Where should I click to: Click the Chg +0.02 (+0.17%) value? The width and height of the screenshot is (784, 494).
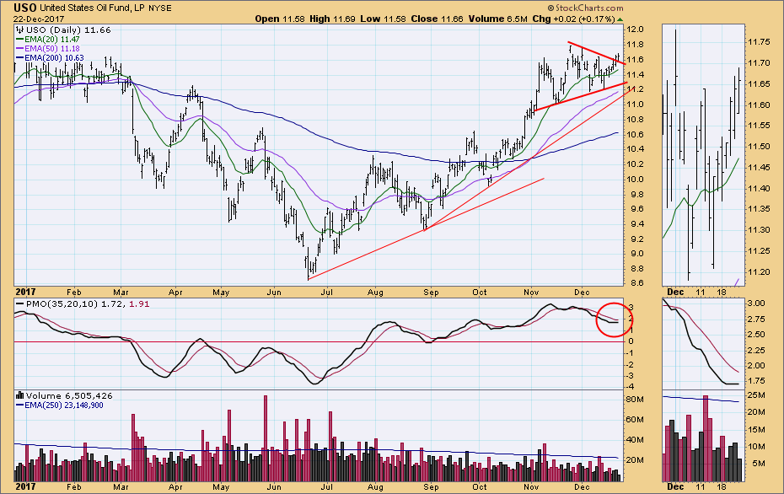pyautogui.click(x=573, y=19)
